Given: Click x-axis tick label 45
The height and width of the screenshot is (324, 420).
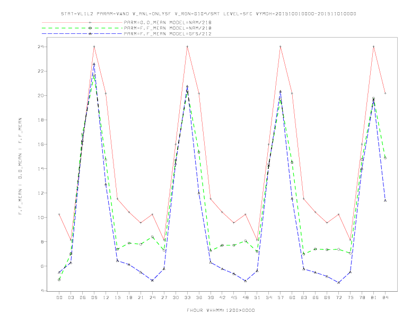Looking at the screenshot, I should click(234, 298).
